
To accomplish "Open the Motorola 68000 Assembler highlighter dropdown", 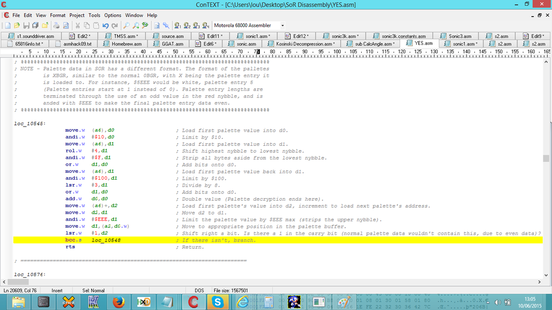I will [x=282, y=25].
